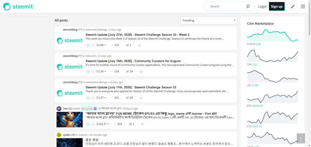Open the steemit thumbnail of Community Curators post
Viewport: 311px width, 147px height.
click(70, 67)
